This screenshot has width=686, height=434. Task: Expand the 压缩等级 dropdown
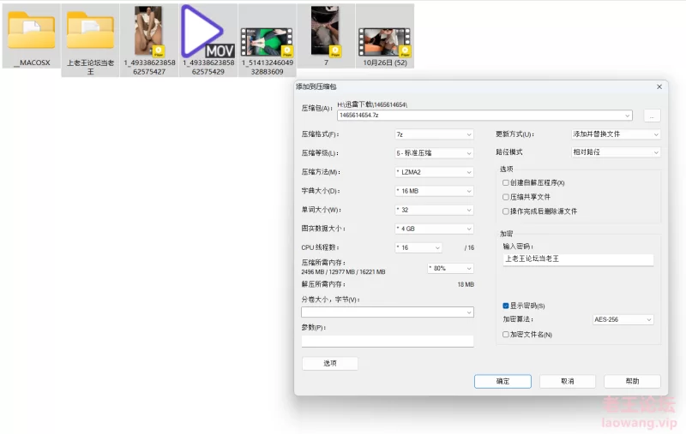[434, 153]
